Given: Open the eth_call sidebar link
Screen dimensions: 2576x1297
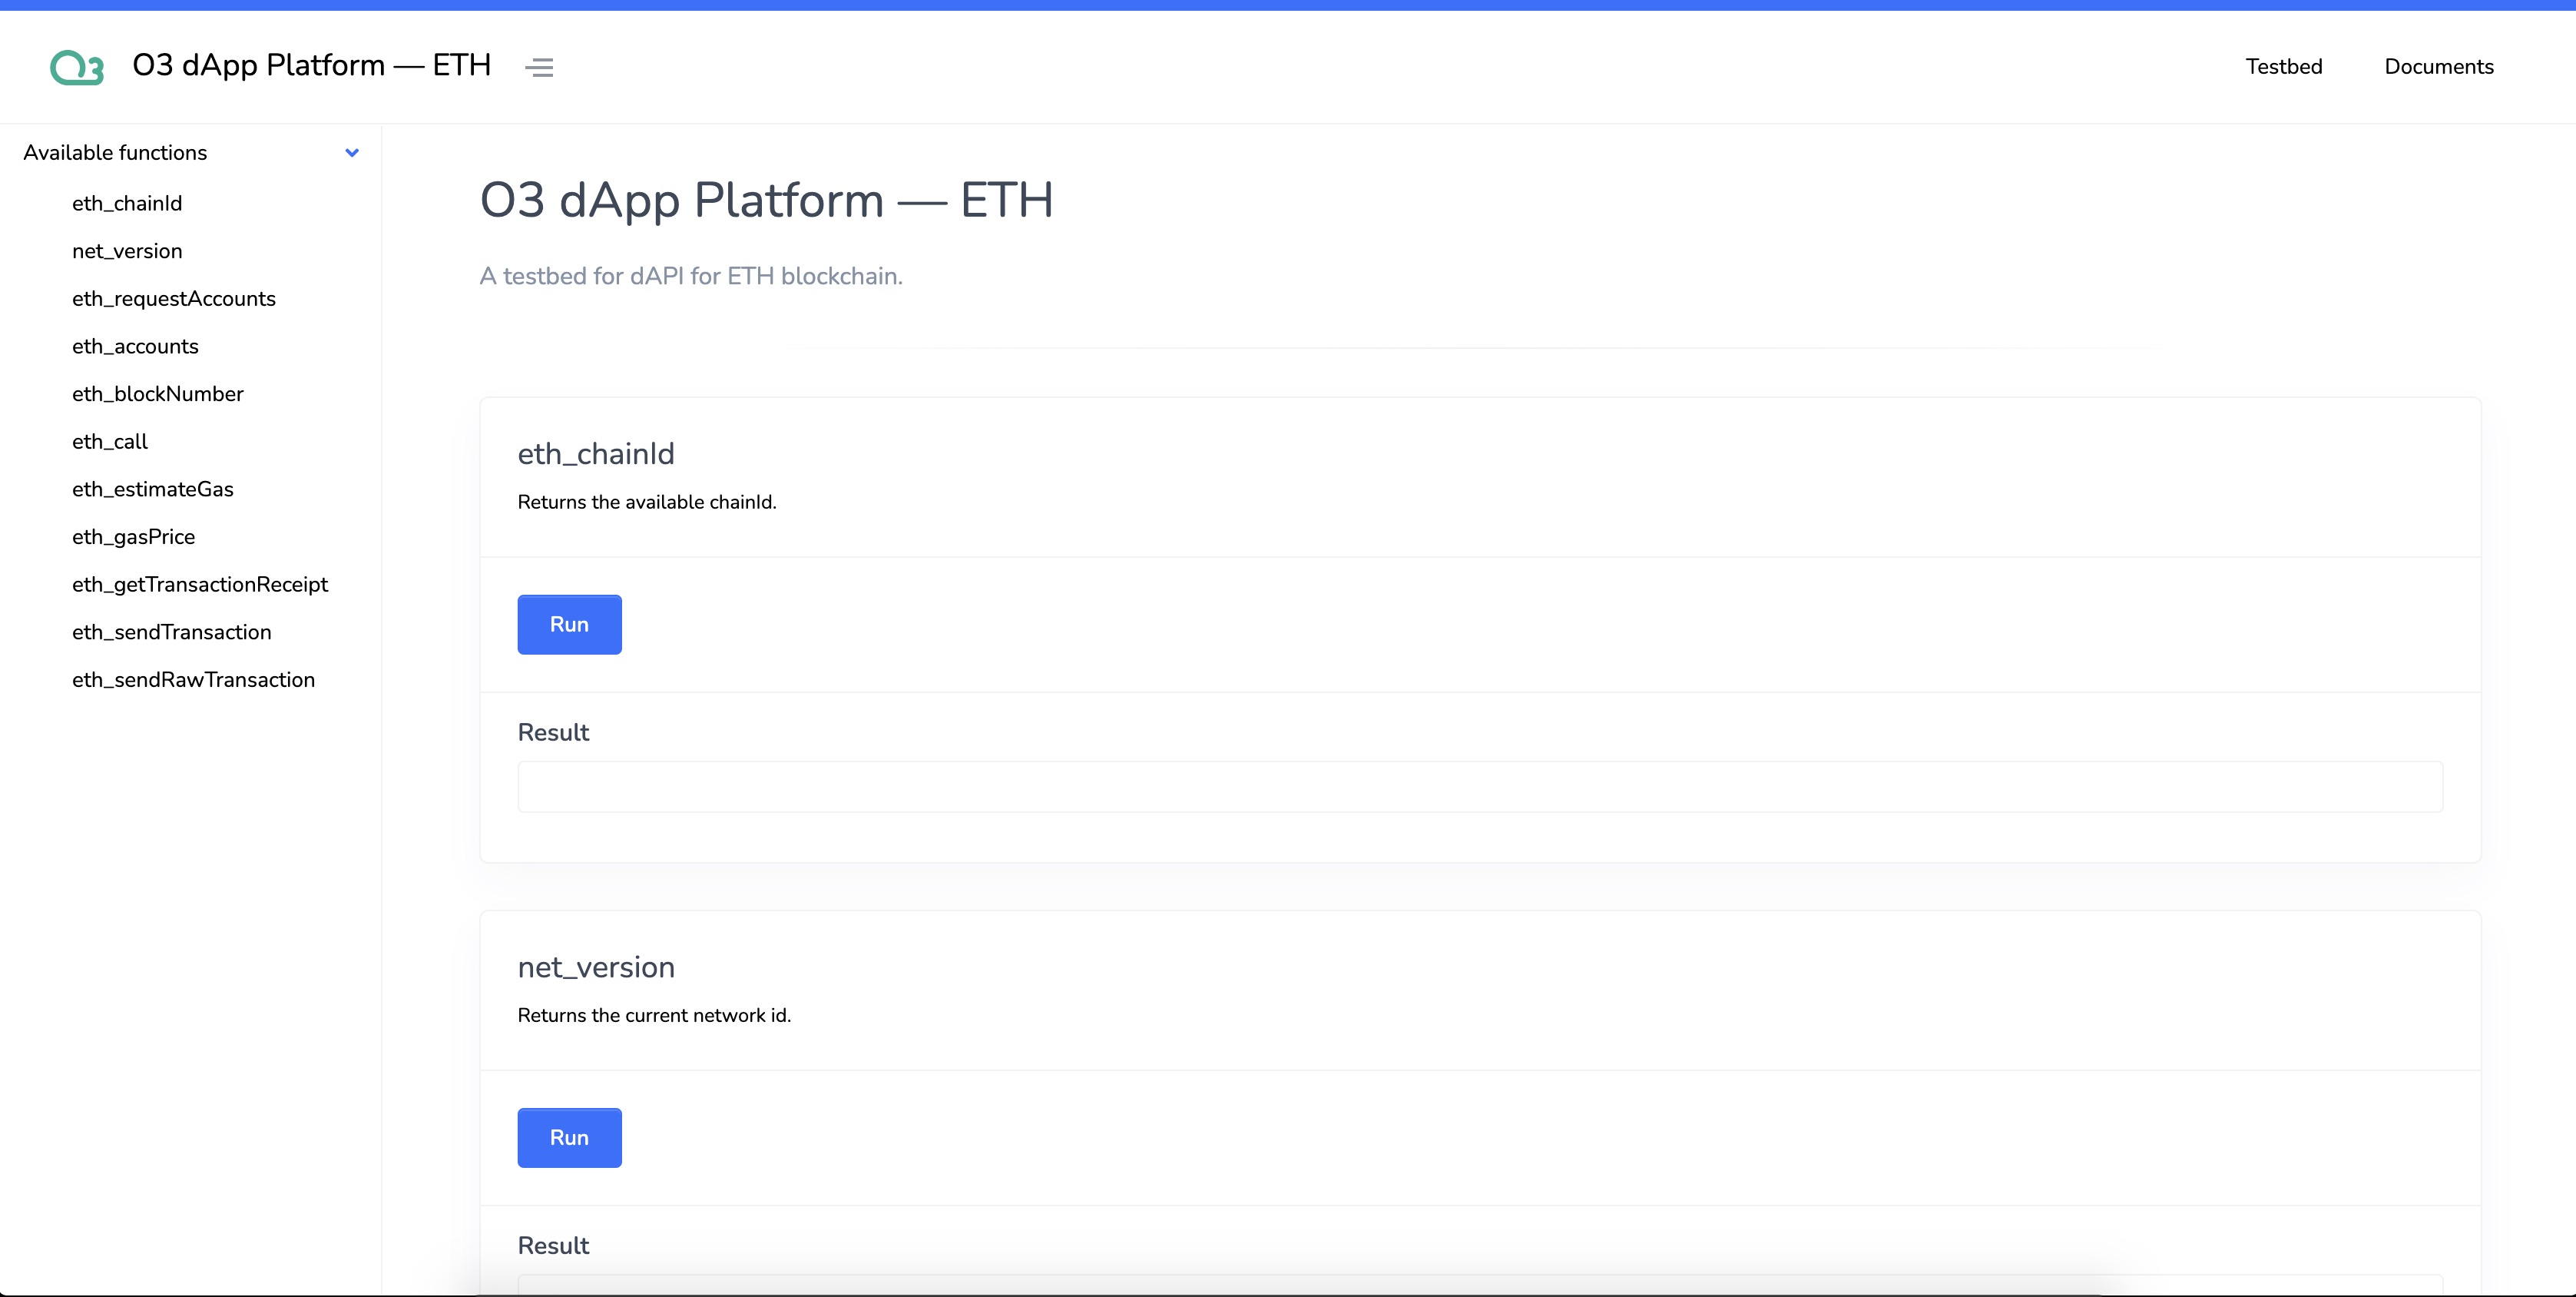Looking at the screenshot, I should pyautogui.click(x=110, y=441).
